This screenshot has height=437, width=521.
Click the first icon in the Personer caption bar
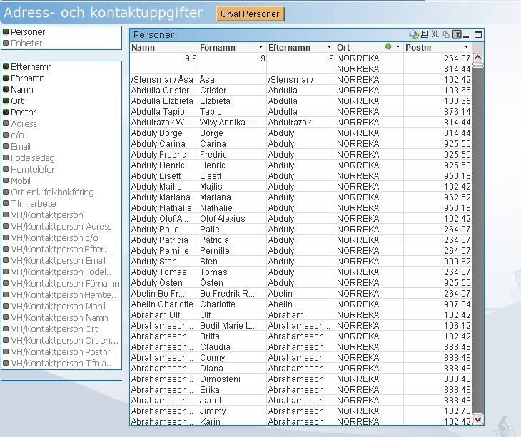point(413,34)
